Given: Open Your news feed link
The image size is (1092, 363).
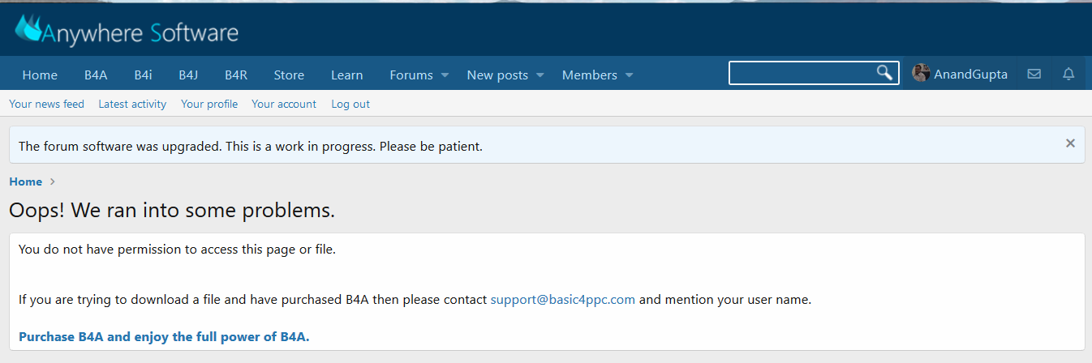Looking at the screenshot, I should coord(46,104).
